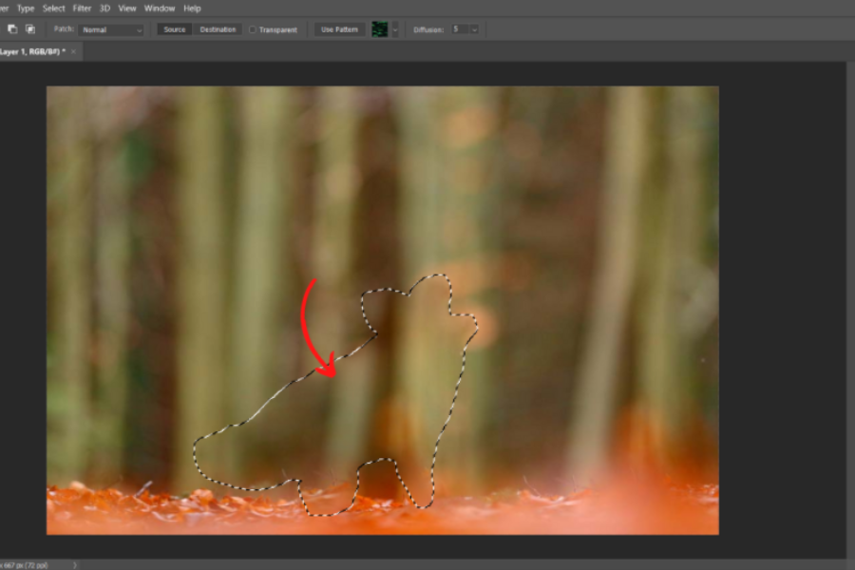Click the intersect with selection icon
The image size is (855, 570).
pyautogui.click(x=30, y=29)
